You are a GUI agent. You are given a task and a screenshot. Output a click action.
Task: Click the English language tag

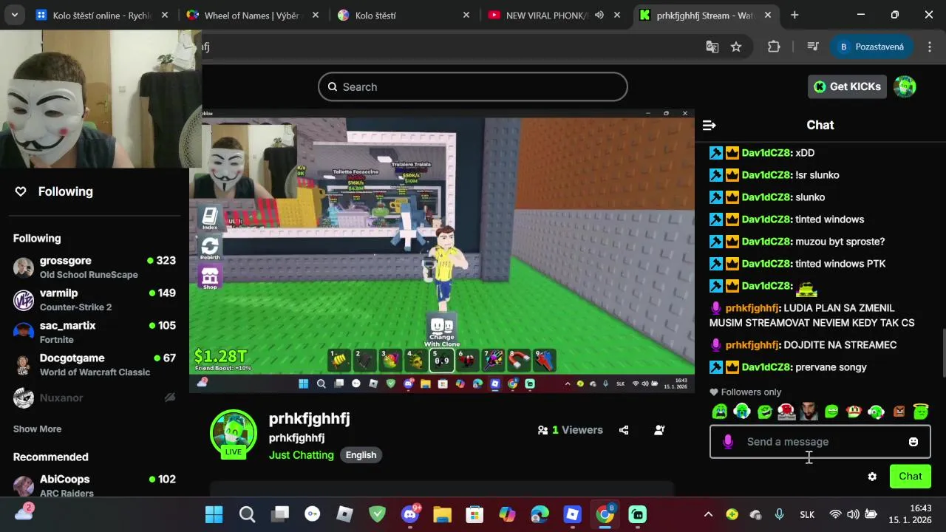point(361,455)
